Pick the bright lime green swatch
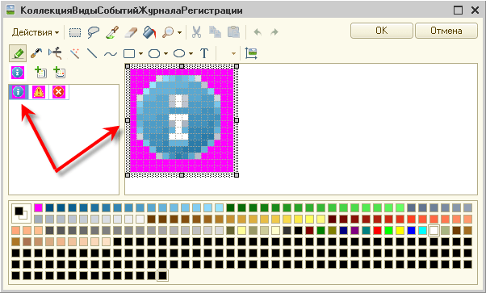The height and width of the screenshot is (293, 486). tap(388, 230)
